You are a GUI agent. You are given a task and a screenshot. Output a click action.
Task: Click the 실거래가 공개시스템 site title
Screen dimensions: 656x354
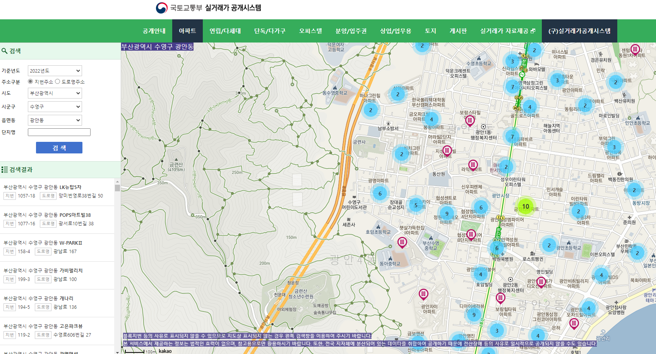[x=233, y=8]
